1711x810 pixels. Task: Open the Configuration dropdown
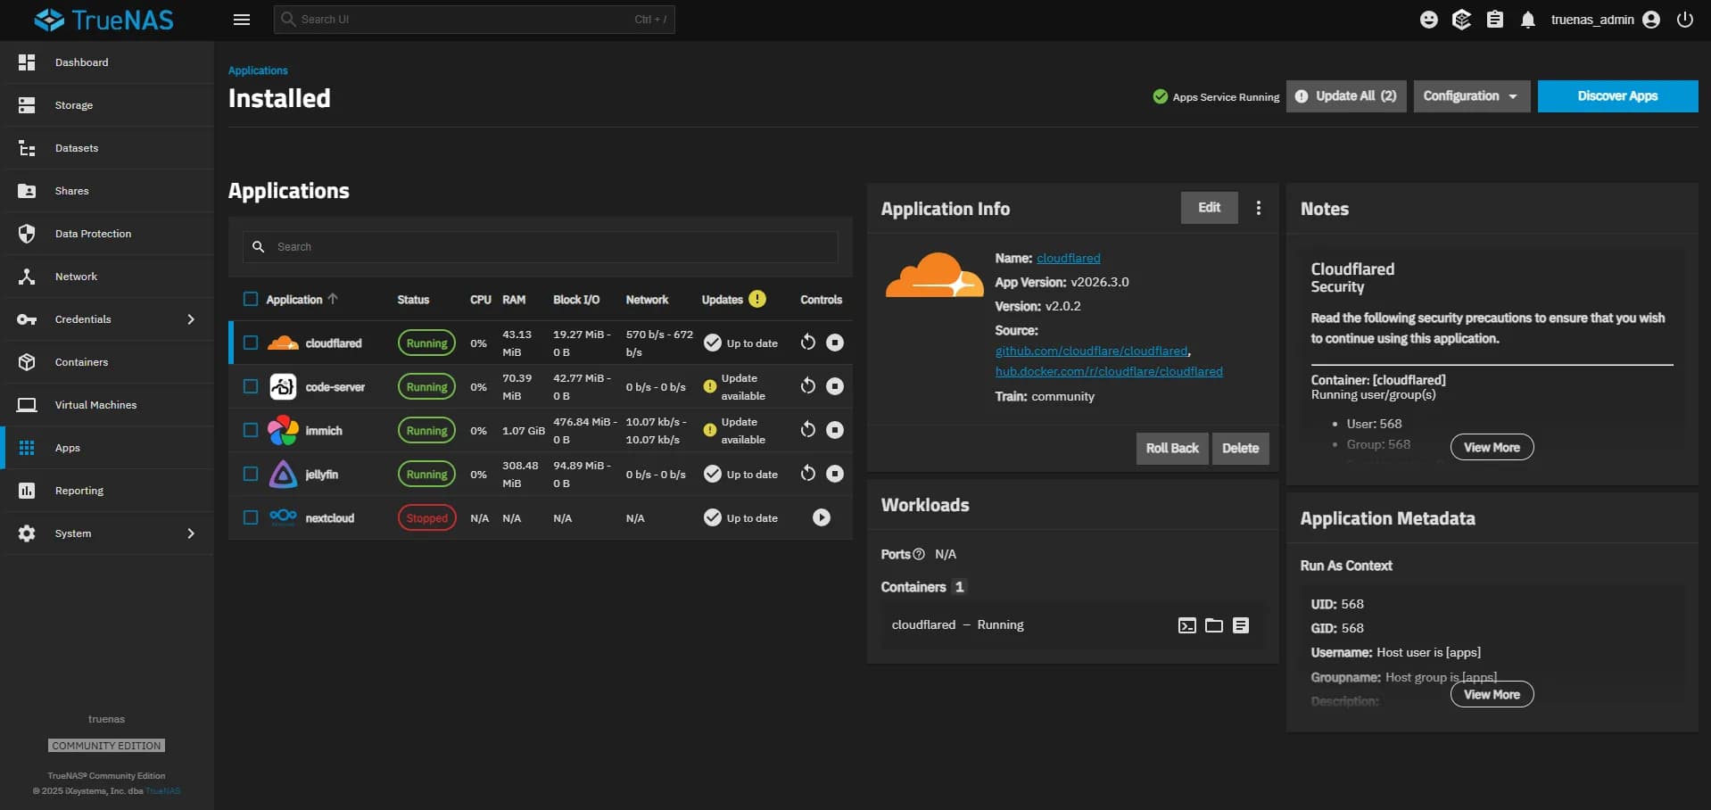pyautogui.click(x=1470, y=95)
